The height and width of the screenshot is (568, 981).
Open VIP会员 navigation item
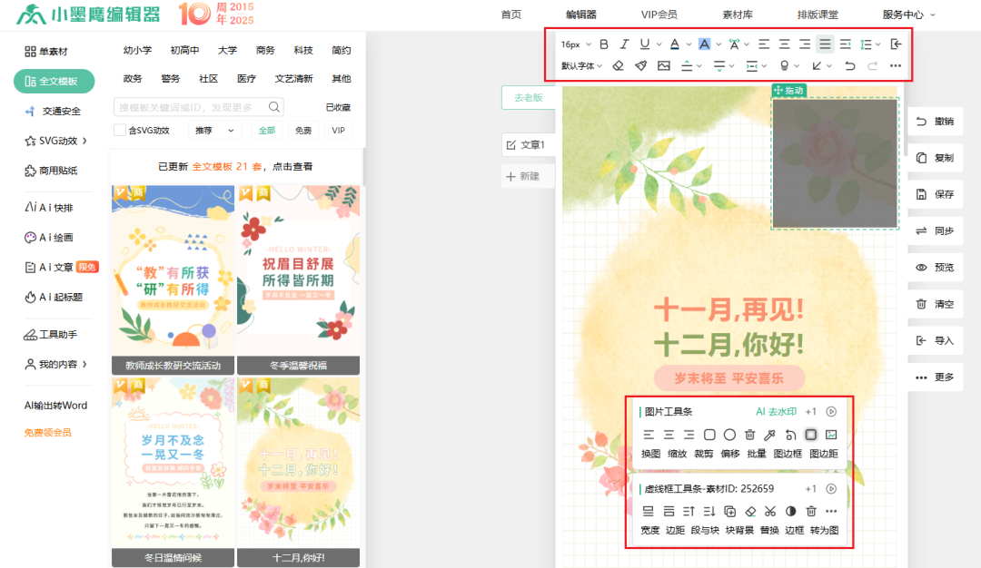pyautogui.click(x=659, y=15)
